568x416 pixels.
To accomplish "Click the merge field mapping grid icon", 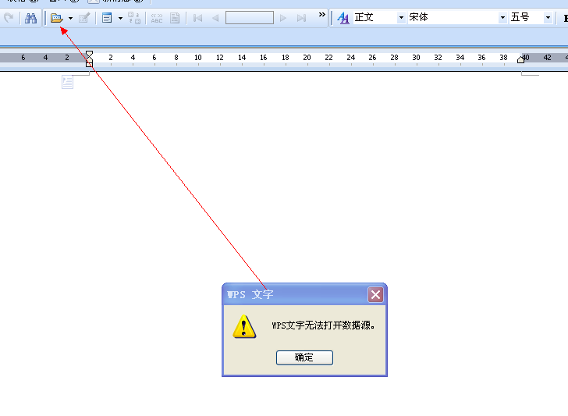I will click(134, 18).
